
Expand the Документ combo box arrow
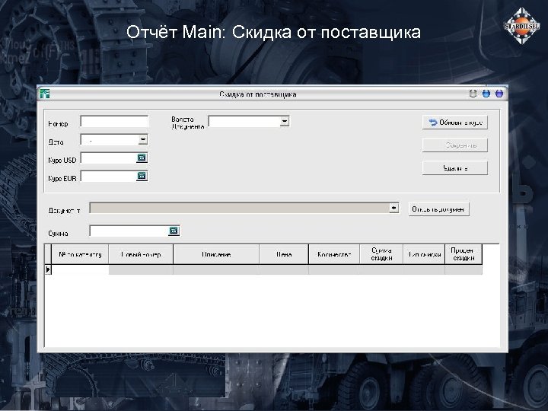(x=394, y=208)
